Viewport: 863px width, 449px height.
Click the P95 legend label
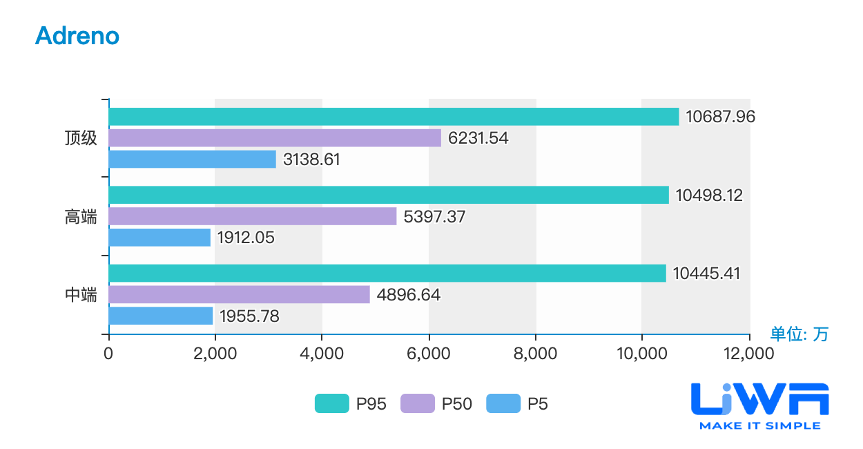[x=371, y=404]
